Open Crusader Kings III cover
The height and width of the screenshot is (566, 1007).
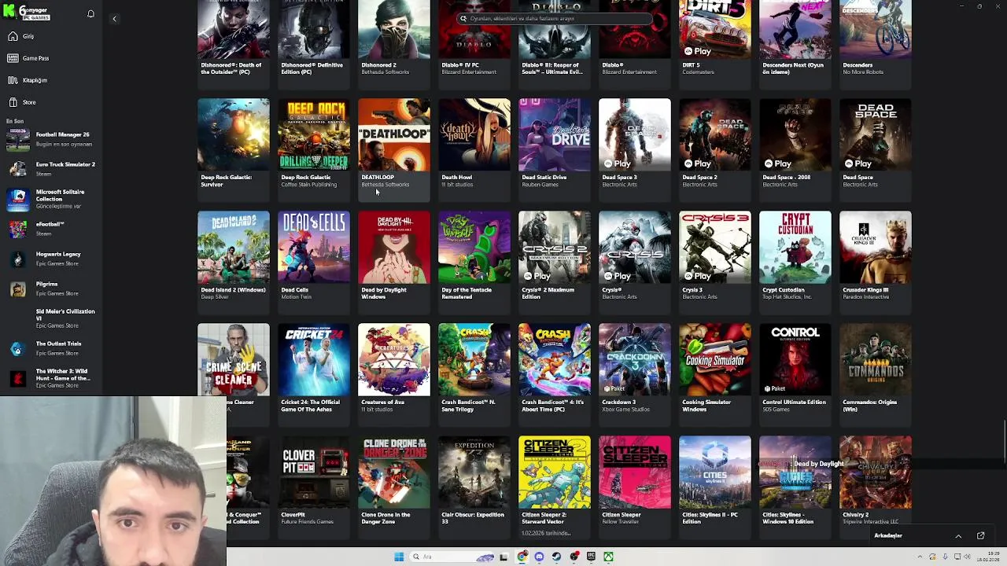[x=876, y=247]
